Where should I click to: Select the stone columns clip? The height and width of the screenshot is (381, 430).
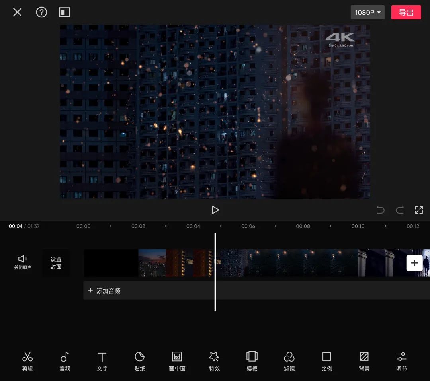point(385,262)
